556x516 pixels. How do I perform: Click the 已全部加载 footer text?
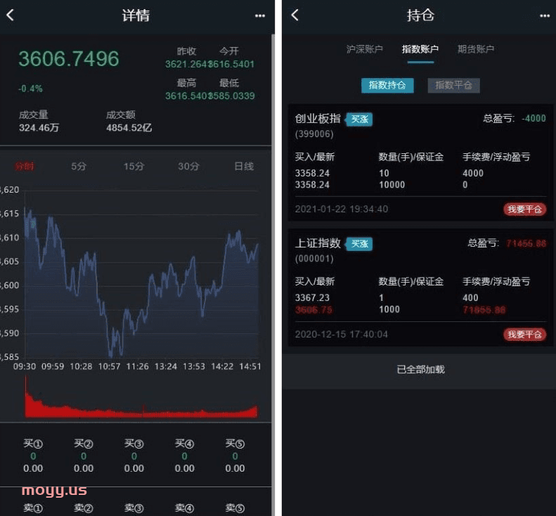pyautogui.click(x=420, y=370)
